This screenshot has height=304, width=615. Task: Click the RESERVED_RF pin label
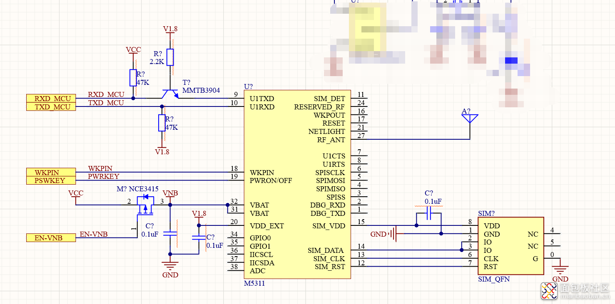tap(319, 107)
